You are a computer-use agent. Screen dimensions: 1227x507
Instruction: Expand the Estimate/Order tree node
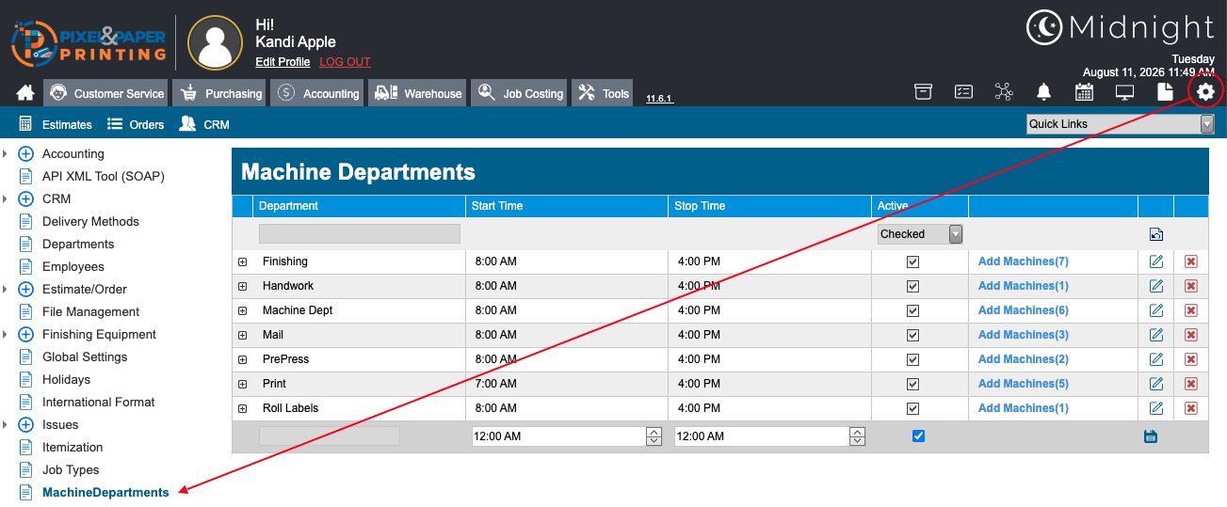pos(6,289)
